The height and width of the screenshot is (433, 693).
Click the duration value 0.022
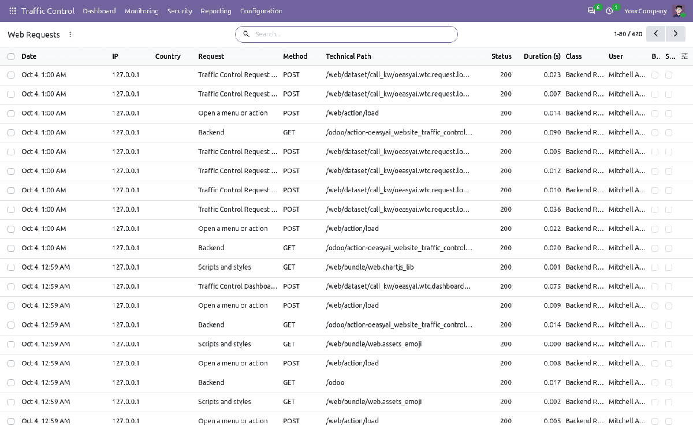coord(552,229)
